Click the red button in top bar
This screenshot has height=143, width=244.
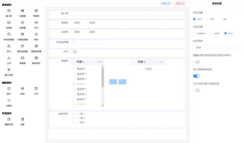[180, 3]
